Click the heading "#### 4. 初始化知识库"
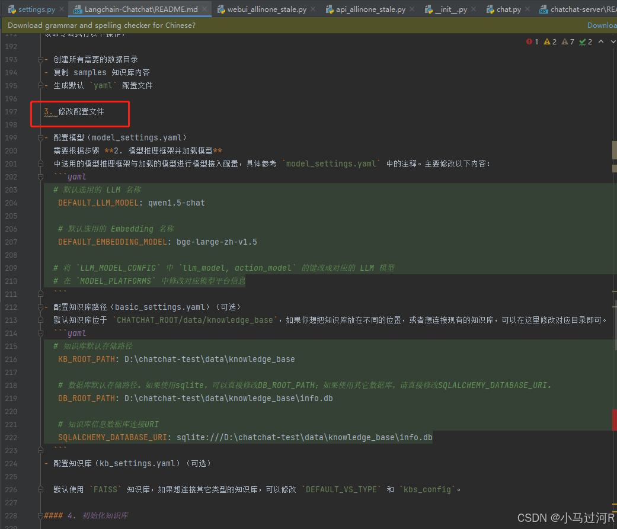The image size is (617, 529). (x=86, y=515)
